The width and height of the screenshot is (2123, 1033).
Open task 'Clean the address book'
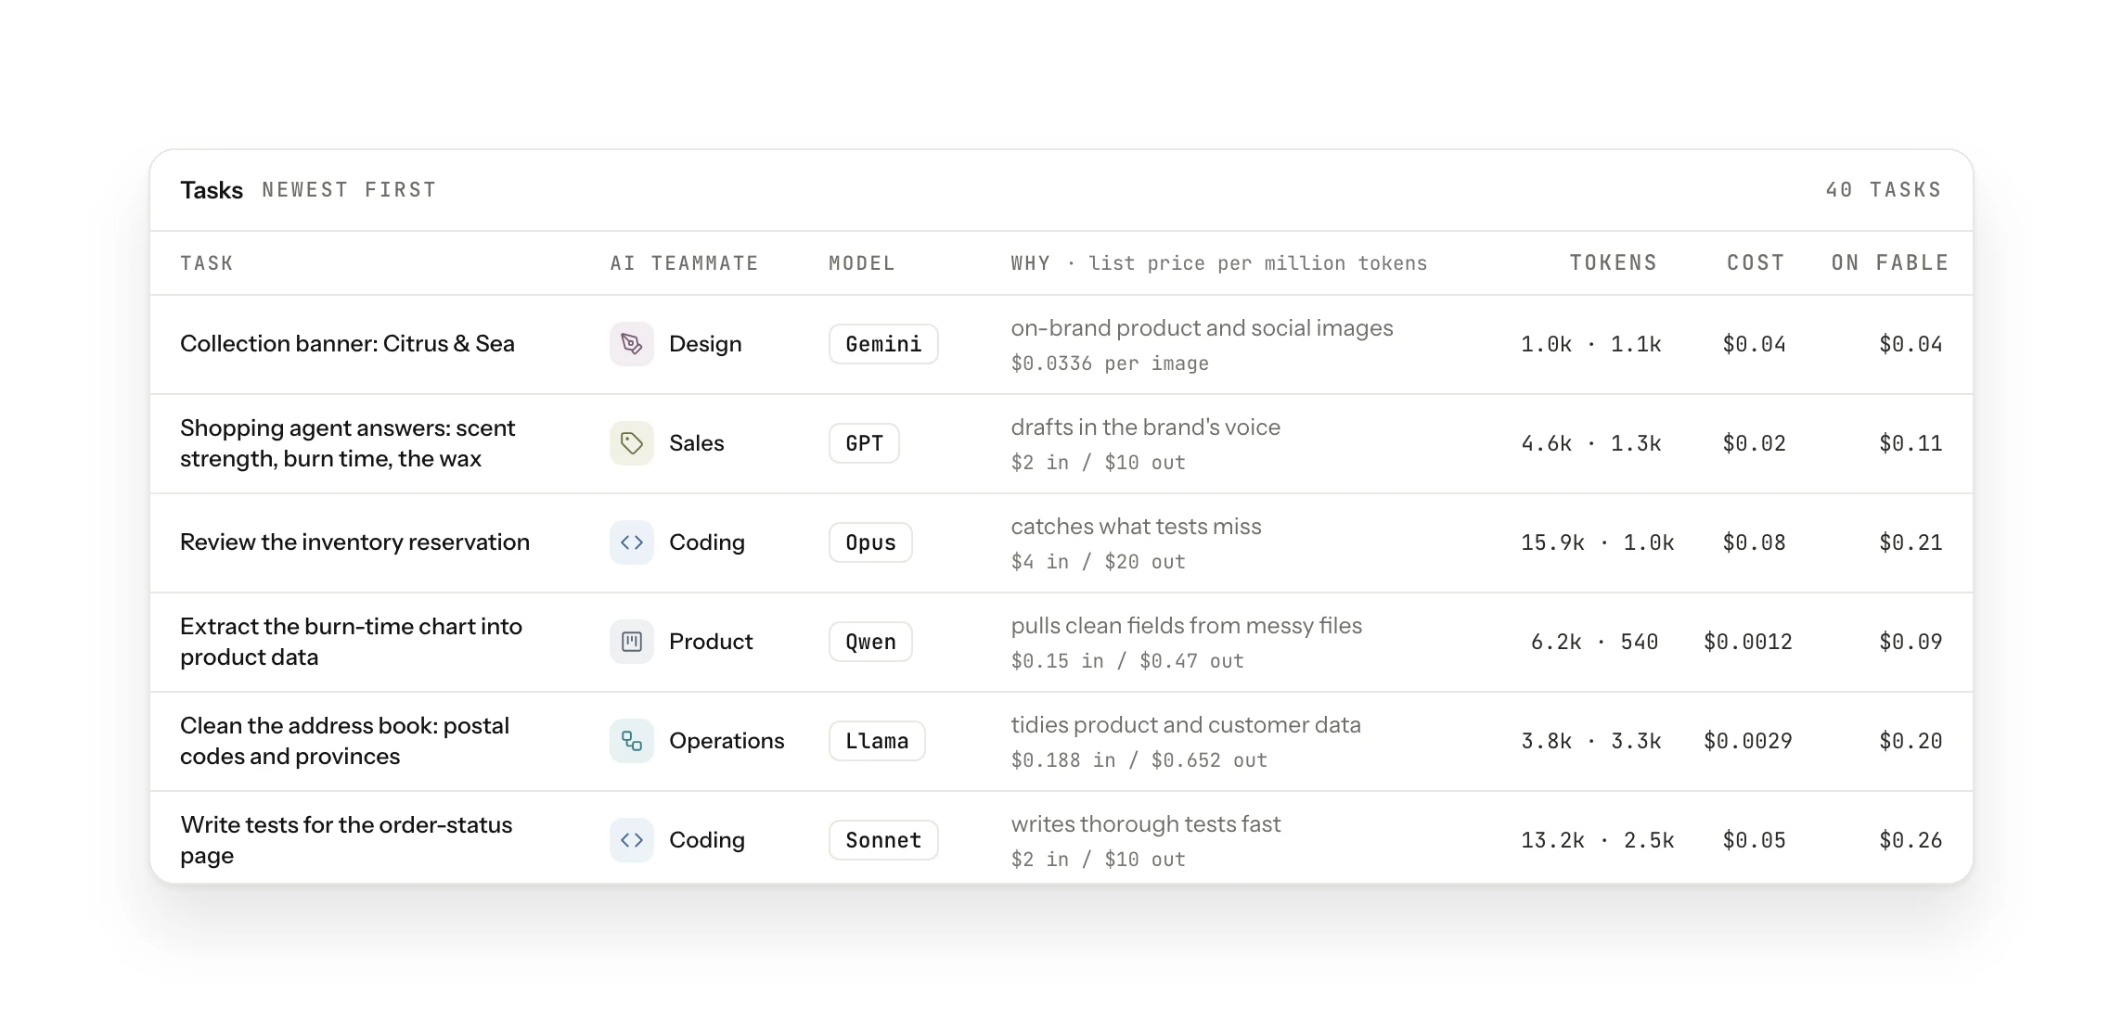click(x=344, y=741)
